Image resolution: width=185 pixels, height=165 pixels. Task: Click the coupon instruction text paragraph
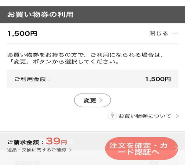pos(85,58)
